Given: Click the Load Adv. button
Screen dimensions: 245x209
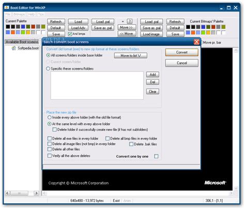Looking at the screenshot, I should coord(78,28).
